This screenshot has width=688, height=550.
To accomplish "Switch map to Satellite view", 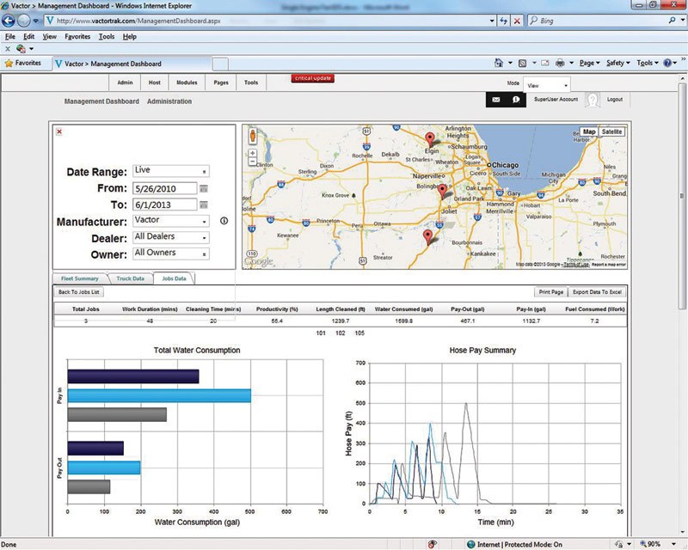I will pos(611,131).
